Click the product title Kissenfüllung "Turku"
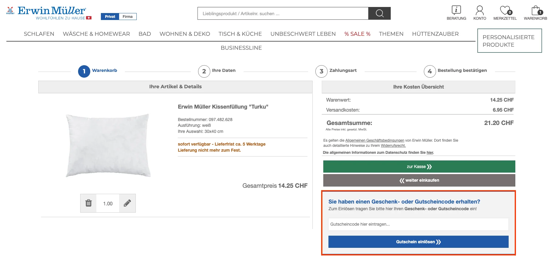Screen dimensions: 553x256 (223, 107)
